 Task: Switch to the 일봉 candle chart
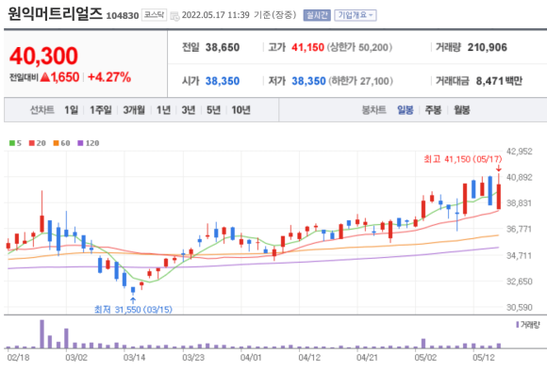pyautogui.click(x=406, y=110)
